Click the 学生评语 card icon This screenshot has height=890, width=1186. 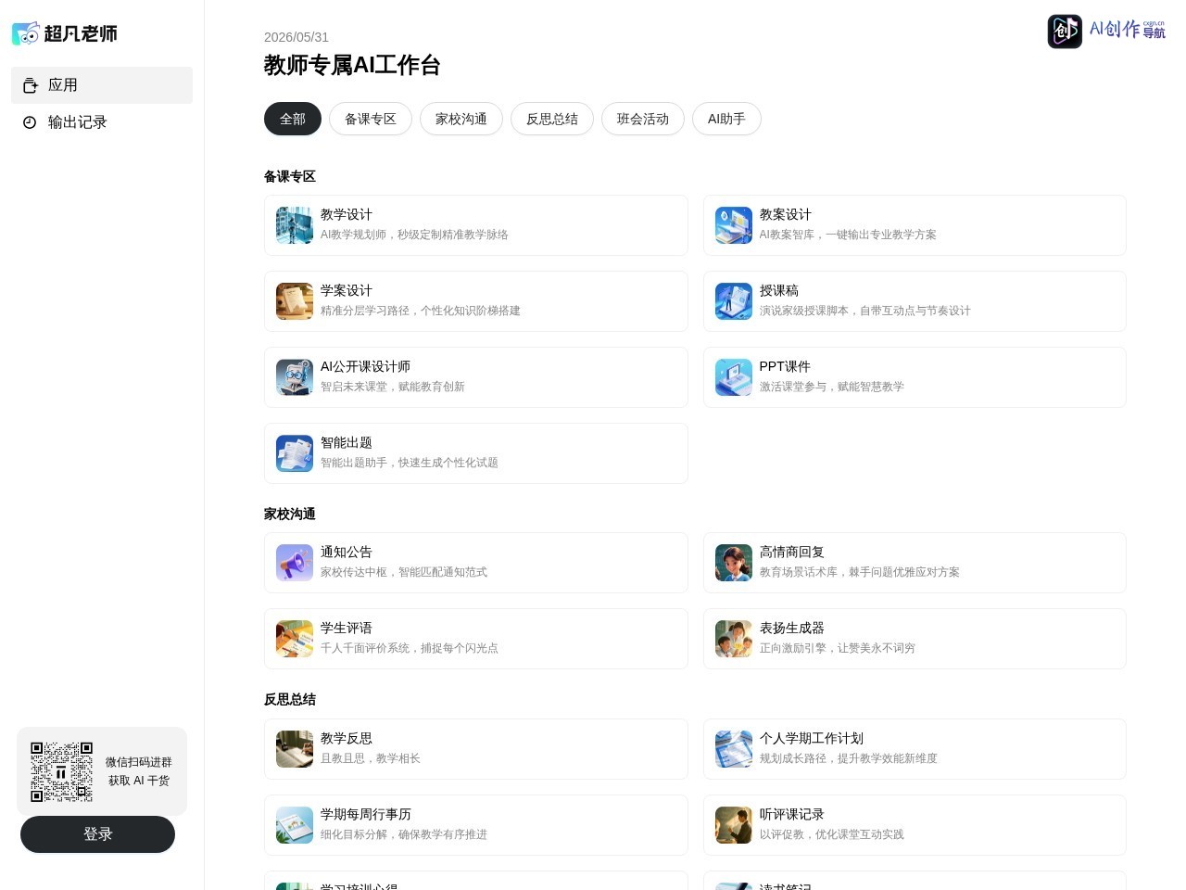pos(295,639)
